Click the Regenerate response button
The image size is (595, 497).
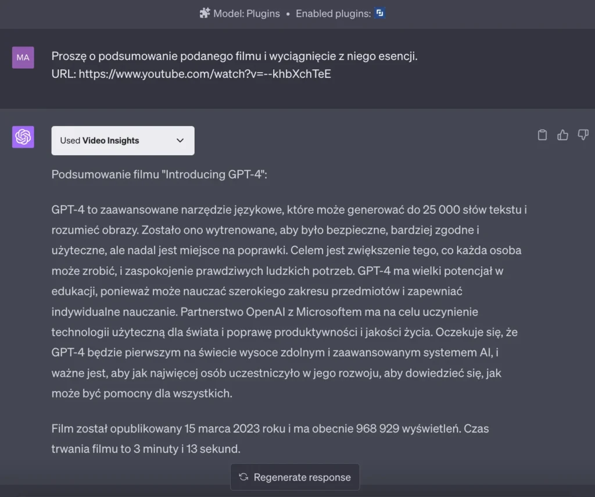(x=295, y=477)
